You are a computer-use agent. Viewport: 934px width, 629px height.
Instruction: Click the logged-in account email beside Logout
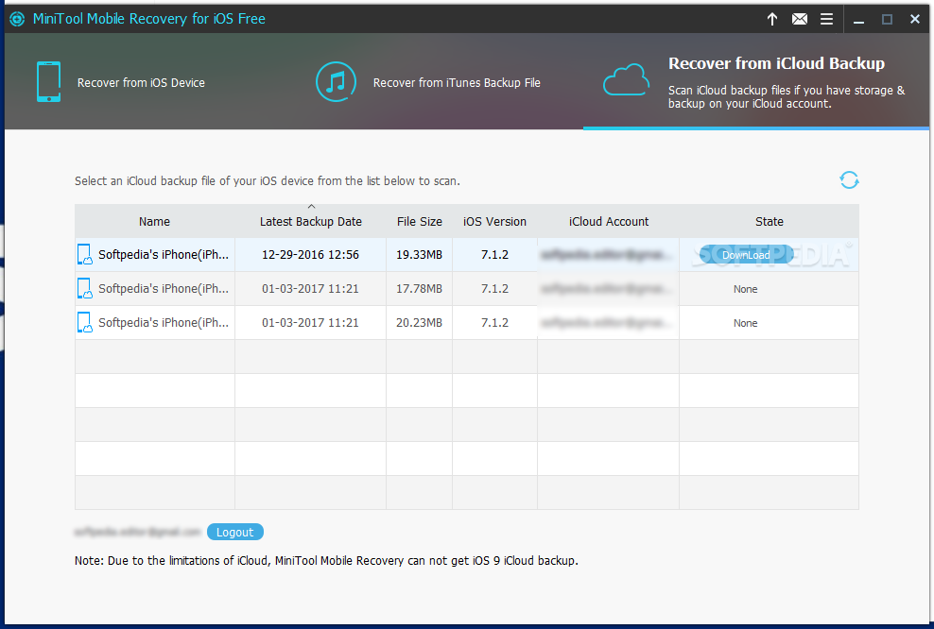[138, 532]
